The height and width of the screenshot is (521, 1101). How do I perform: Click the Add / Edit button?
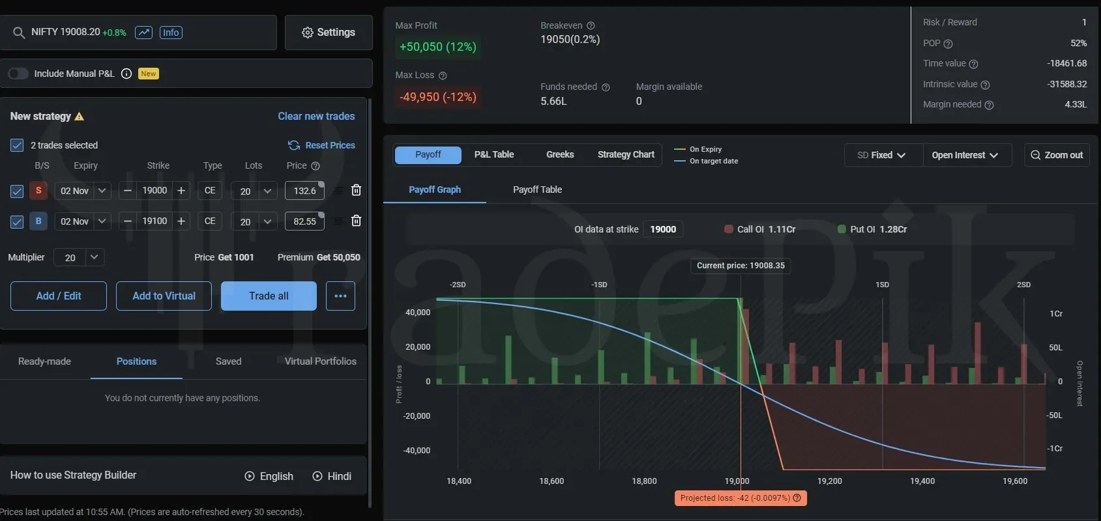59,296
